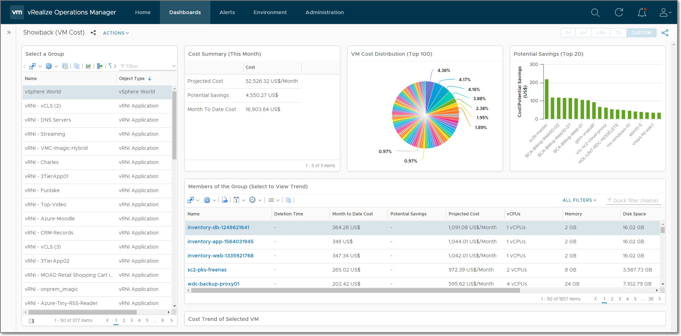Open inventory-app-1564031945 link
The width and height of the screenshot is (681, 336).
pyautogui.click(x=221, y=242)
